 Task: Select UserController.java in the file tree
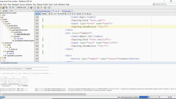[x=23, y=34]
